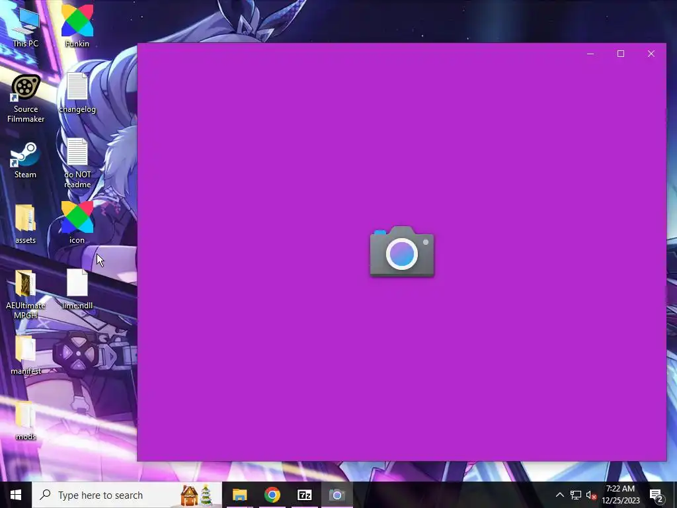The height and width of the screenshot is (508, 677).
Task: Select the lime.ndll file
Action: [x=77, y=289]
